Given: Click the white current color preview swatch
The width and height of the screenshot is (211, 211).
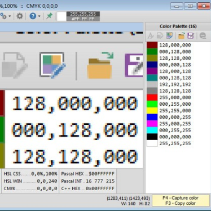Looking at the screenshot, I should (61, 16).
